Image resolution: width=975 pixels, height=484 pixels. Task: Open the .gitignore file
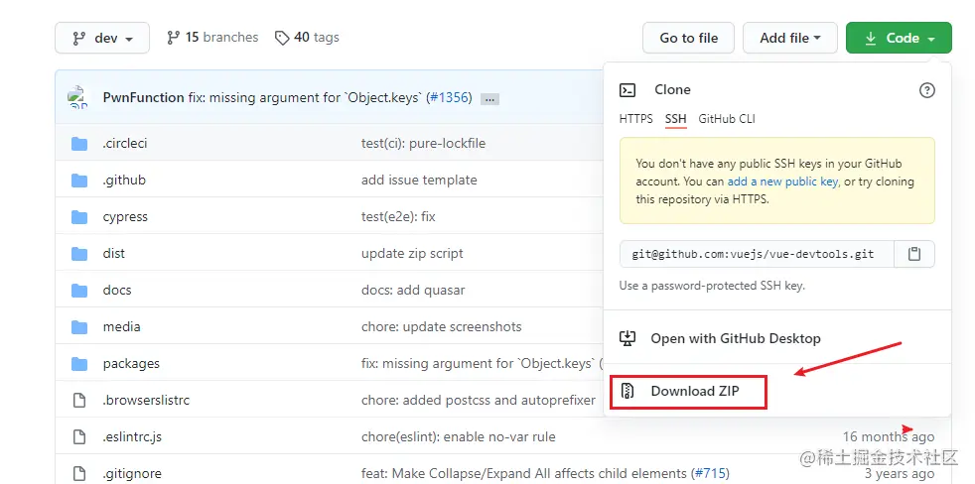(x=132, y=473)
